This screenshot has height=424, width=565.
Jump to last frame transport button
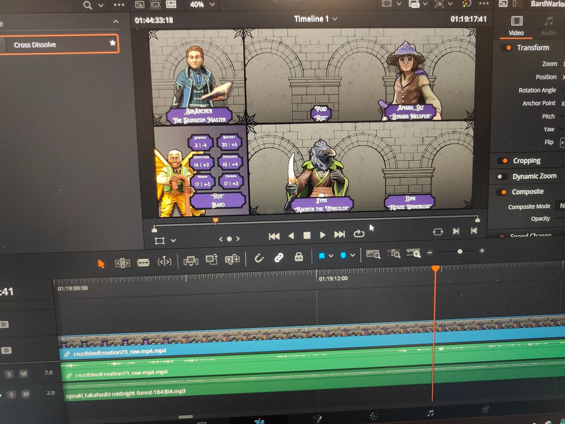[339, 234]
